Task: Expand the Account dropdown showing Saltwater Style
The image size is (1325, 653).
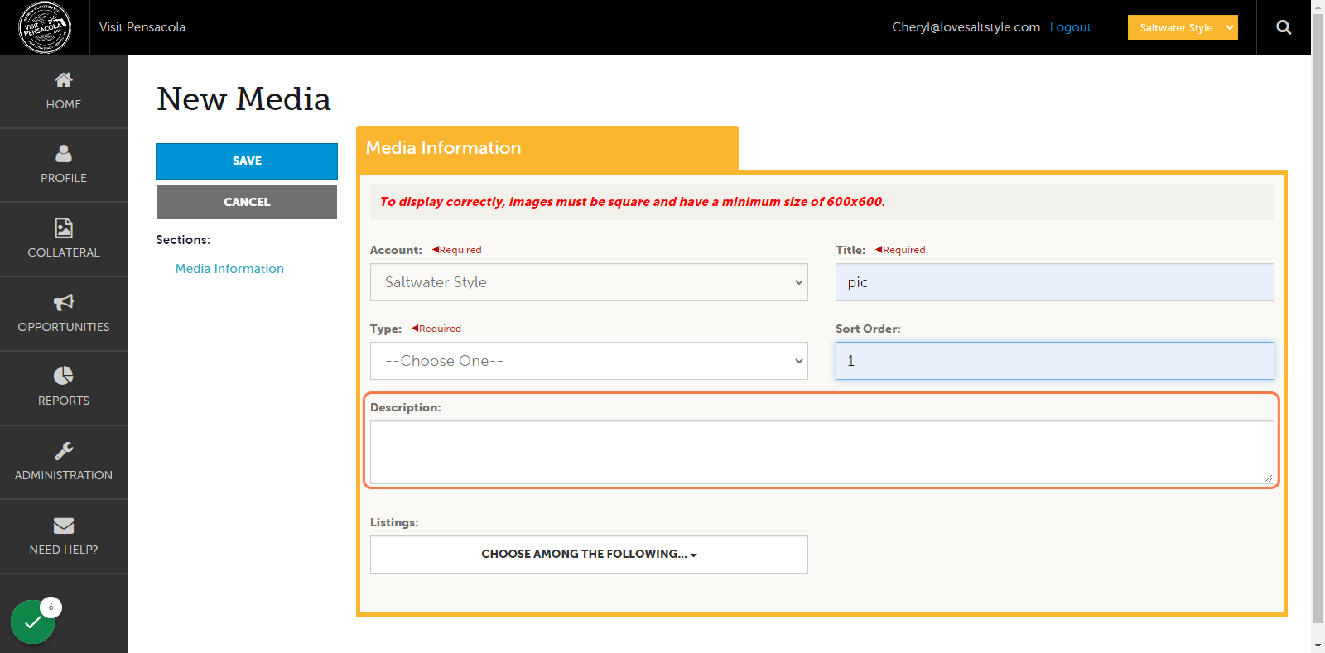Action: [x=589, y=282]
